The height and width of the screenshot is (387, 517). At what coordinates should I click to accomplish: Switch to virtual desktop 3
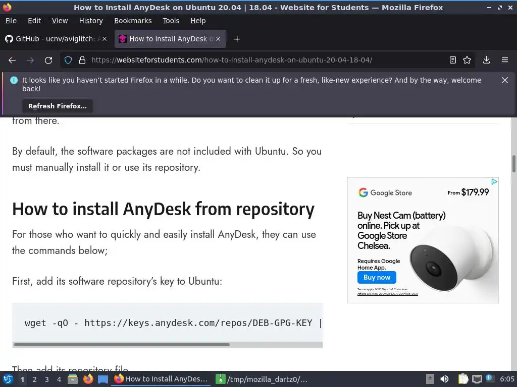point(47,379)
